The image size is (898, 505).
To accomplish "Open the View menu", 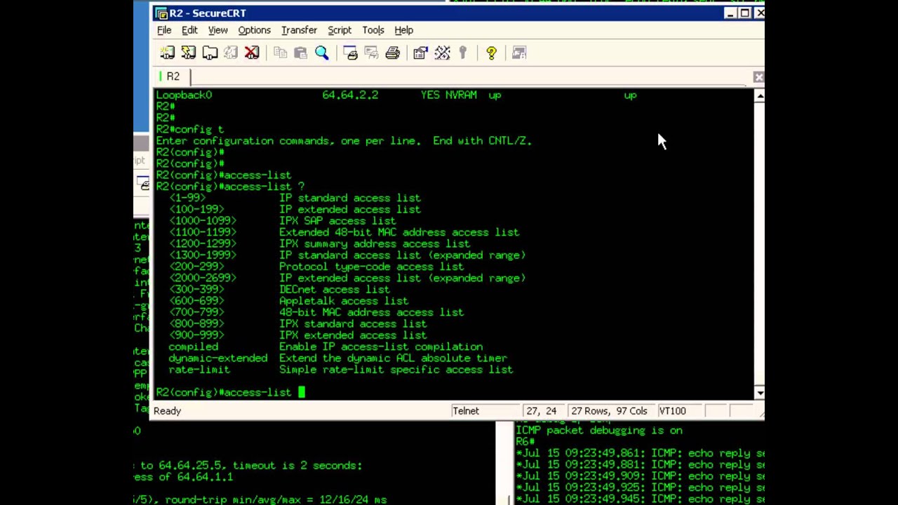I will (x=217, y=30).
